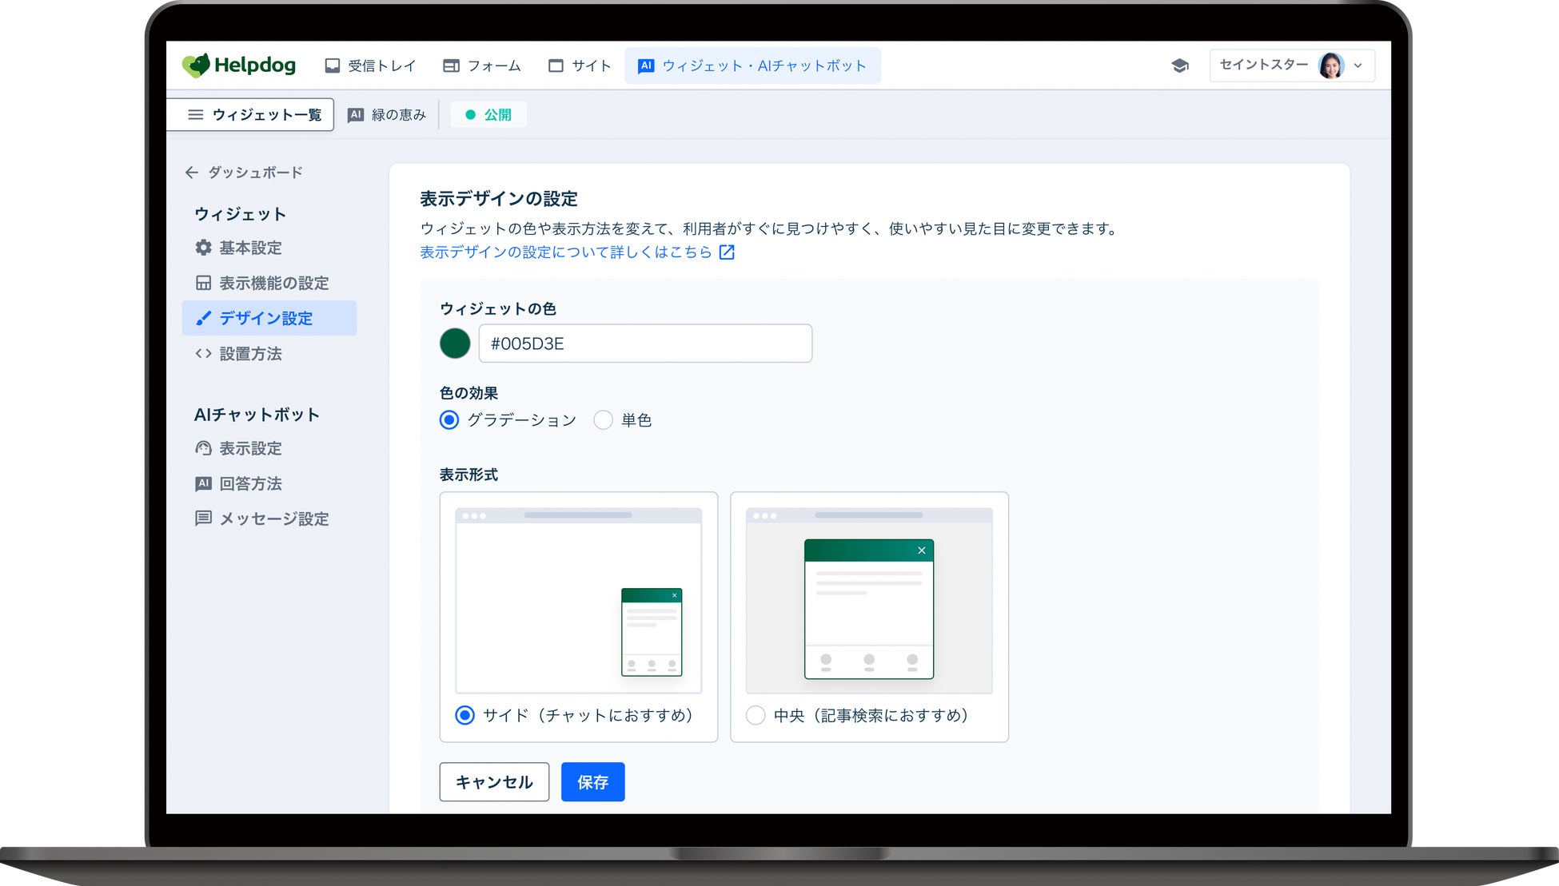Click the 回答方法 AI icon
This screenshot has width=1559, height=886.
pos(204,483)
